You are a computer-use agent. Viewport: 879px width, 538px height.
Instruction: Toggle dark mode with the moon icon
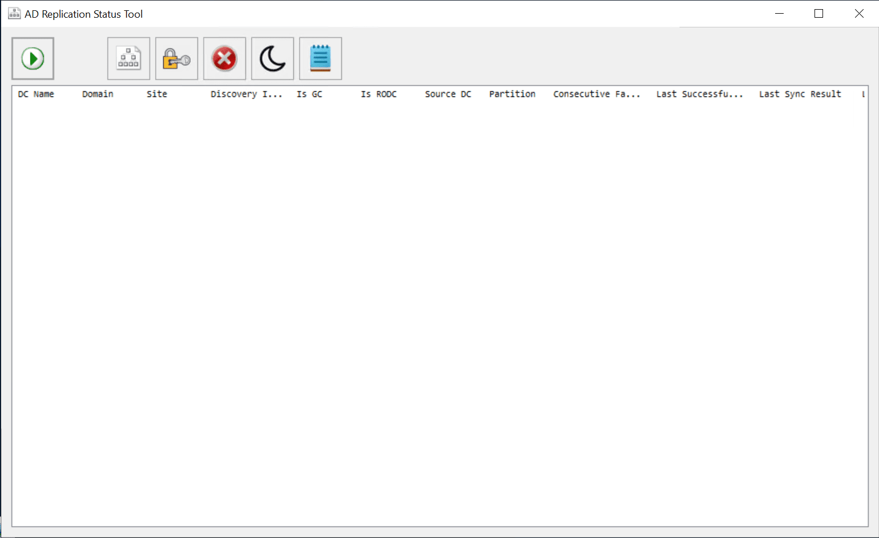(272, 58)
